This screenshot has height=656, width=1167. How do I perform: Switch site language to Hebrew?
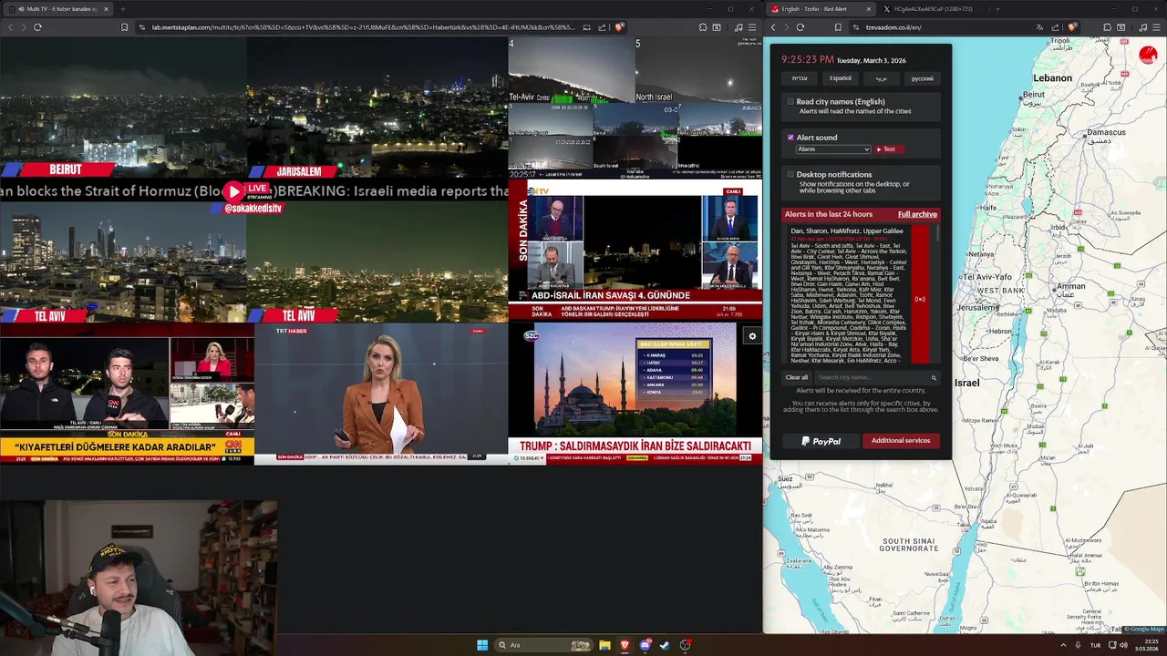800,78
